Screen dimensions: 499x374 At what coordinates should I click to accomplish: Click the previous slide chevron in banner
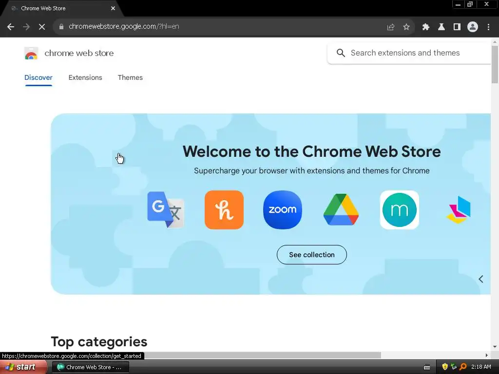[481, 279]
